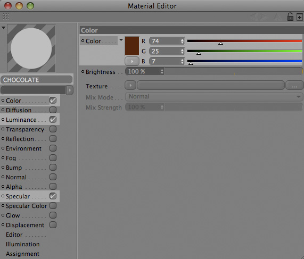Screen dimensions: 304x259
Task: Open the Illumination settings page
Action: [23, 244]
